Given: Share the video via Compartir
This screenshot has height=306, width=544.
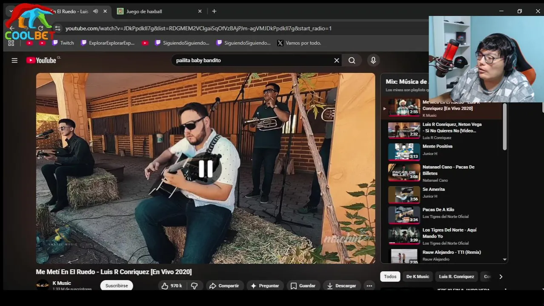Looking at the screenshot, I should (224, 286).
